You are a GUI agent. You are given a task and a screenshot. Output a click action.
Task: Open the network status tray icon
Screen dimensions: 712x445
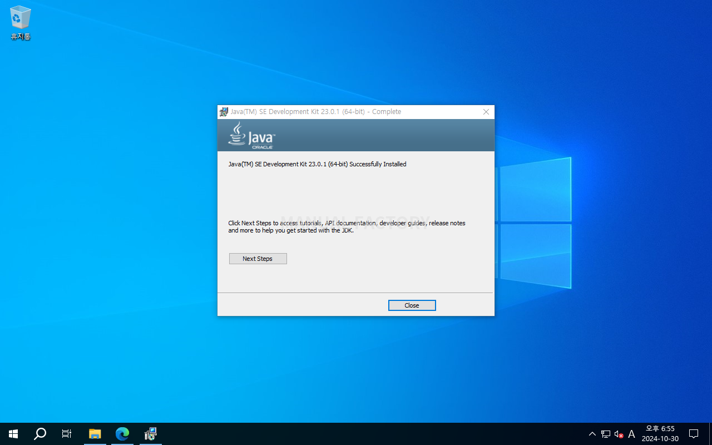tap(606, 434)
